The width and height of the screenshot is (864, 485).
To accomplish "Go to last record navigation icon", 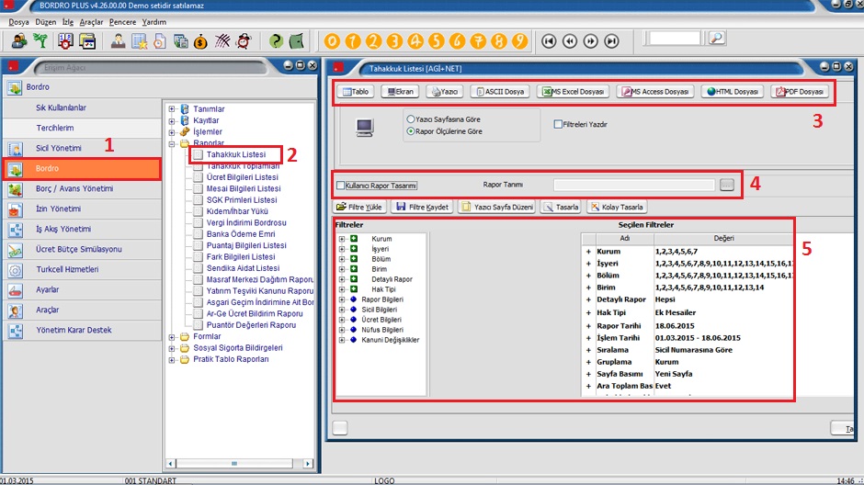I will [x=611, y=41].
